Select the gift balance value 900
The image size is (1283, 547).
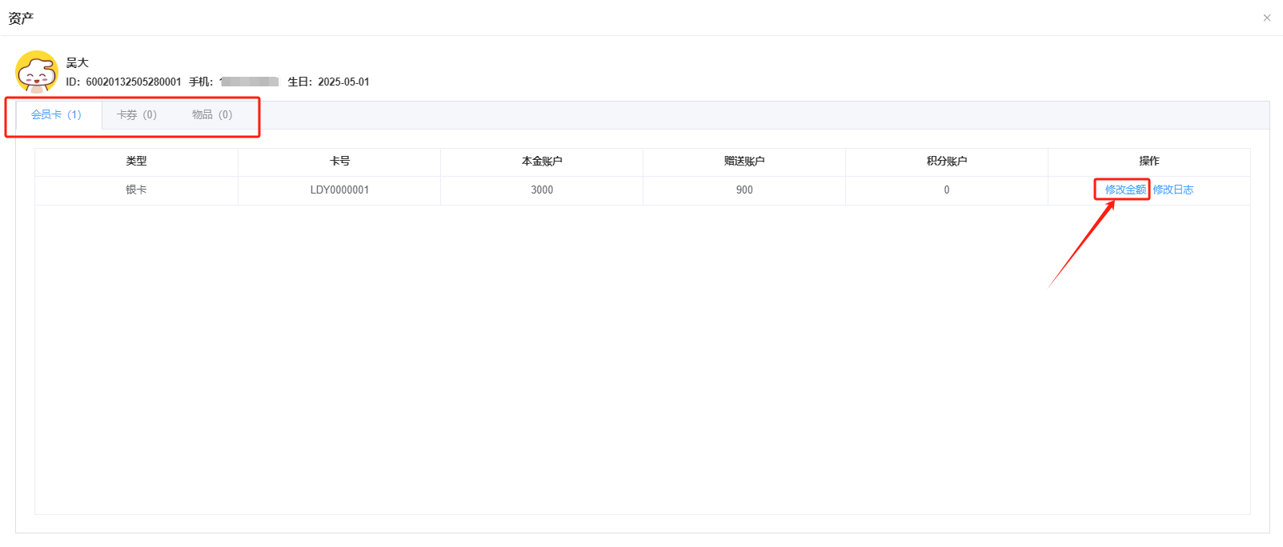point(744,190)
